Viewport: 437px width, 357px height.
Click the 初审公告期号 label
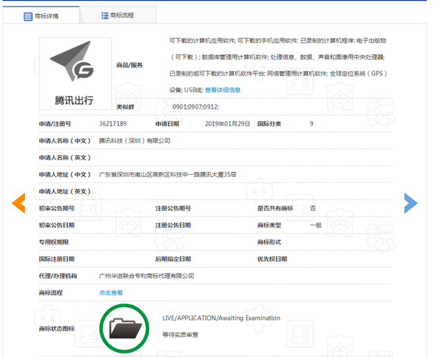pyautogui.click(x=57, y=208)
